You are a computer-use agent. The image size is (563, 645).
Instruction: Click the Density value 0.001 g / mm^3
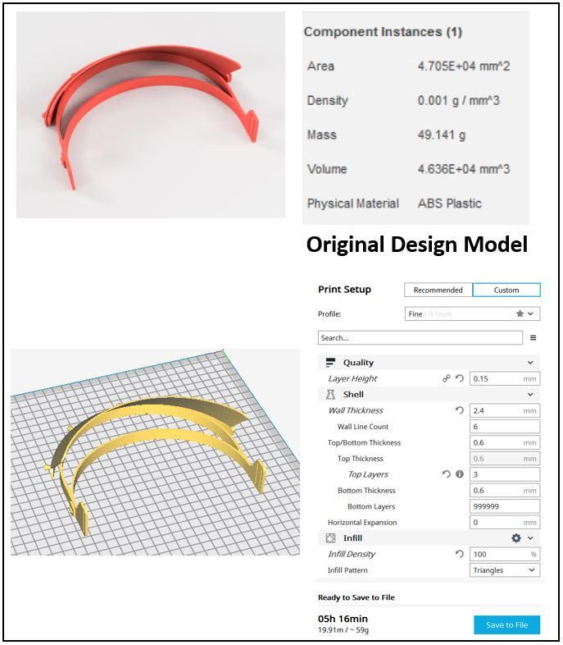(x=459, y=100)
